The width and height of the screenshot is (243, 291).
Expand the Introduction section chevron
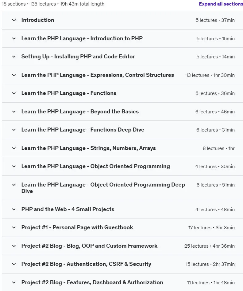click(14, 20)
